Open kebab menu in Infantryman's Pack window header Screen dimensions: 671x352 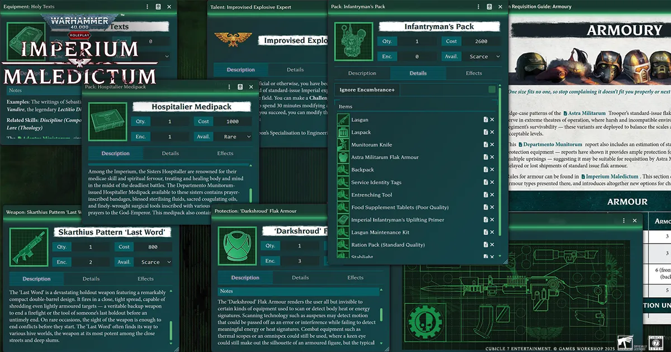pyautogui.click(x=477, y=7)
